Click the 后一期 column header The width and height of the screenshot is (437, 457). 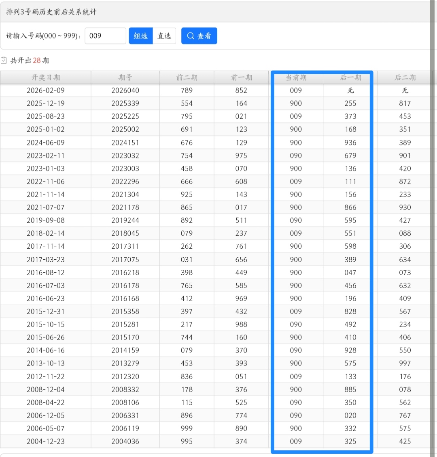click(350, 77)
